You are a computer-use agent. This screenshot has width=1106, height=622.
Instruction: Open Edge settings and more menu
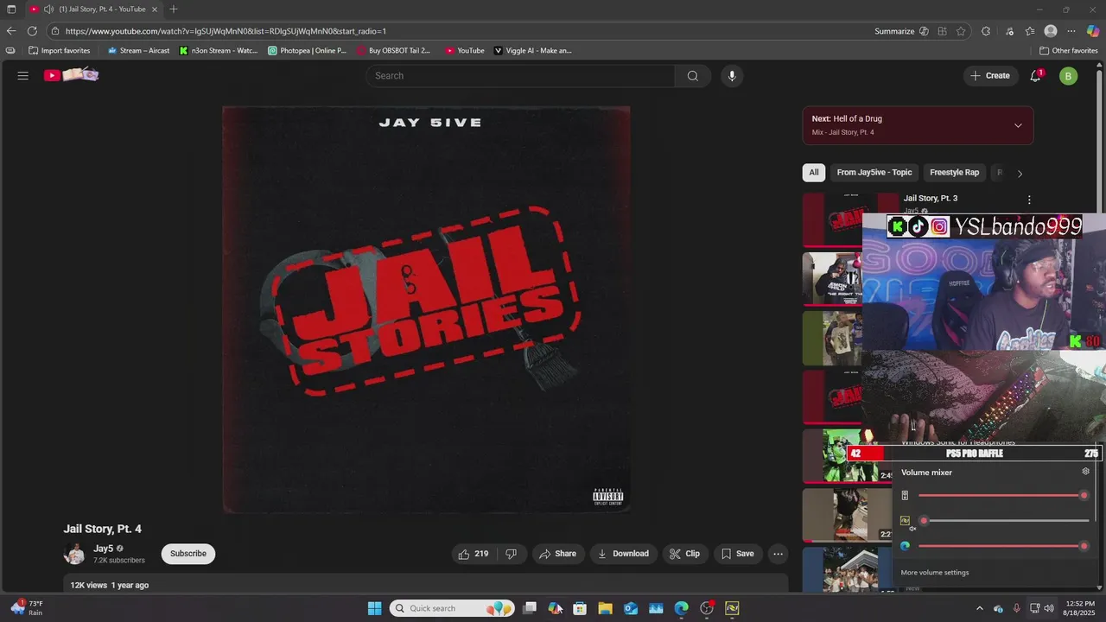pyautogui.click(x=1071, y=31)
